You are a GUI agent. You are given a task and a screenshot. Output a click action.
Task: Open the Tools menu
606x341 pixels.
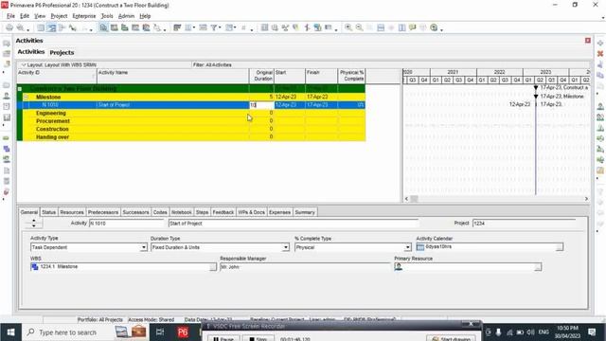(107, 16)
